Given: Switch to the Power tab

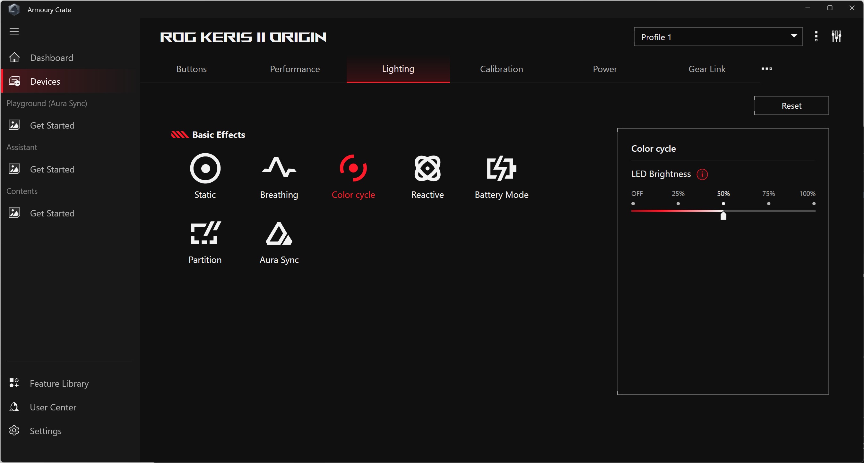Looking at the screenshot, I should [x=605, y=69].
